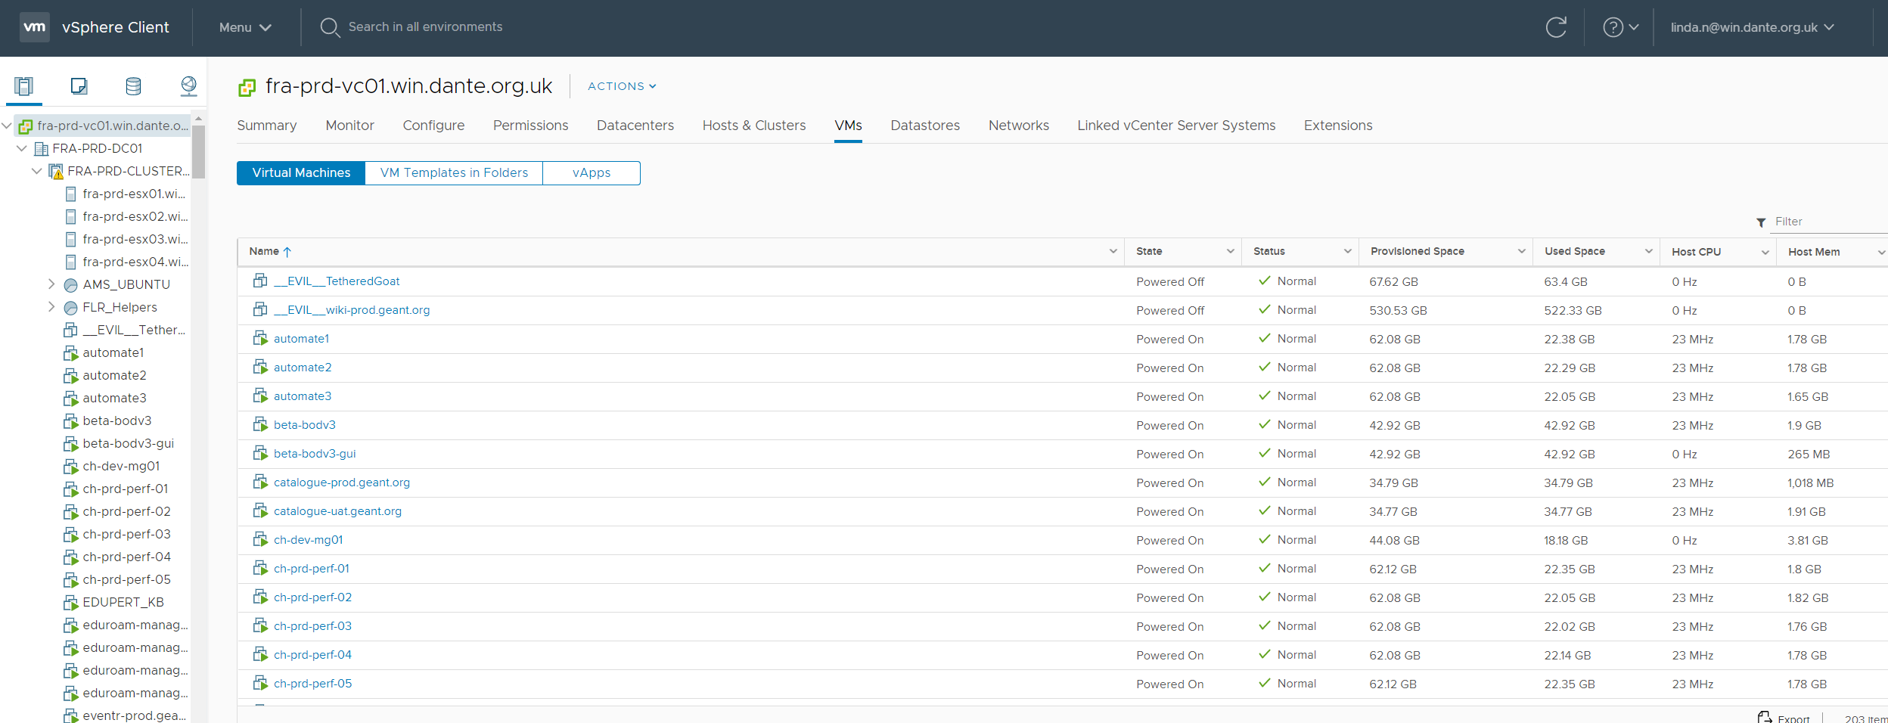Viewport: 1888px width, 723px height.
Task: Click the refresh icon in the top bar
Action: tap(1556, 27)
